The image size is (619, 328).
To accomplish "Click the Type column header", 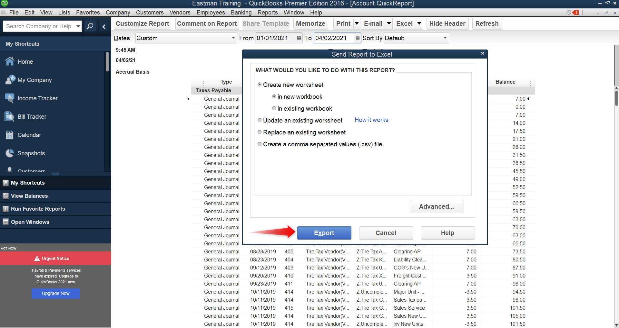I will 226,82.
